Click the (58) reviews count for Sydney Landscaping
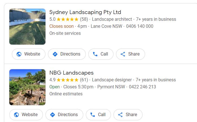 tap(84, 19)
